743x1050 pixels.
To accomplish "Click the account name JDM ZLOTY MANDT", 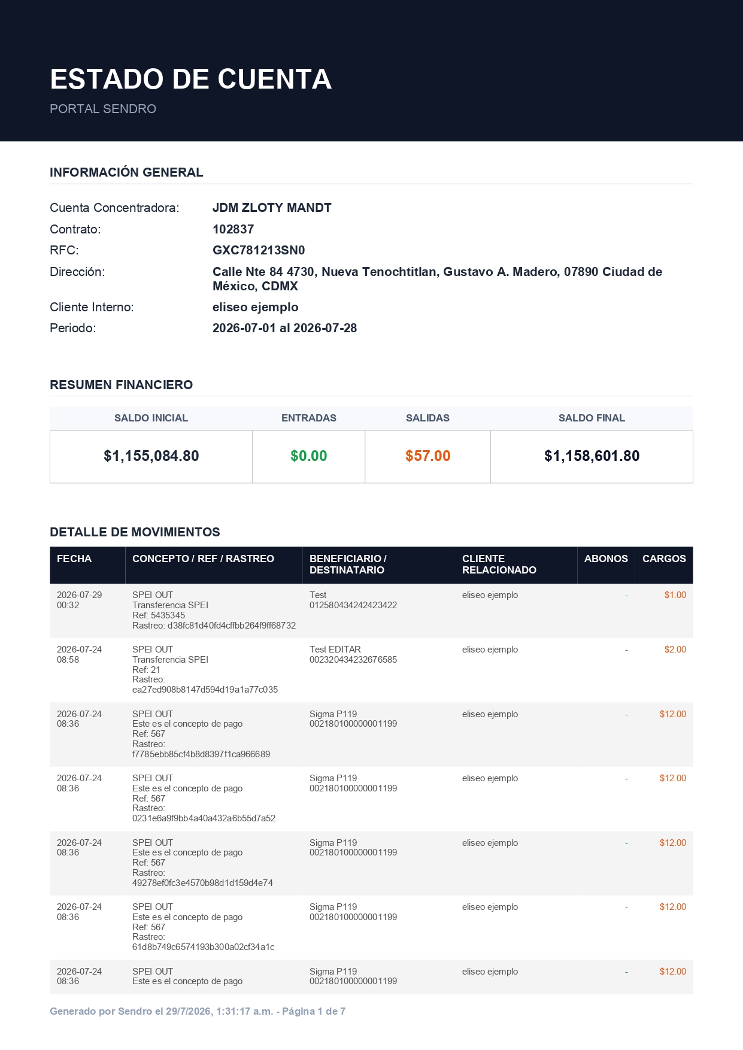I will click(272, 208).
